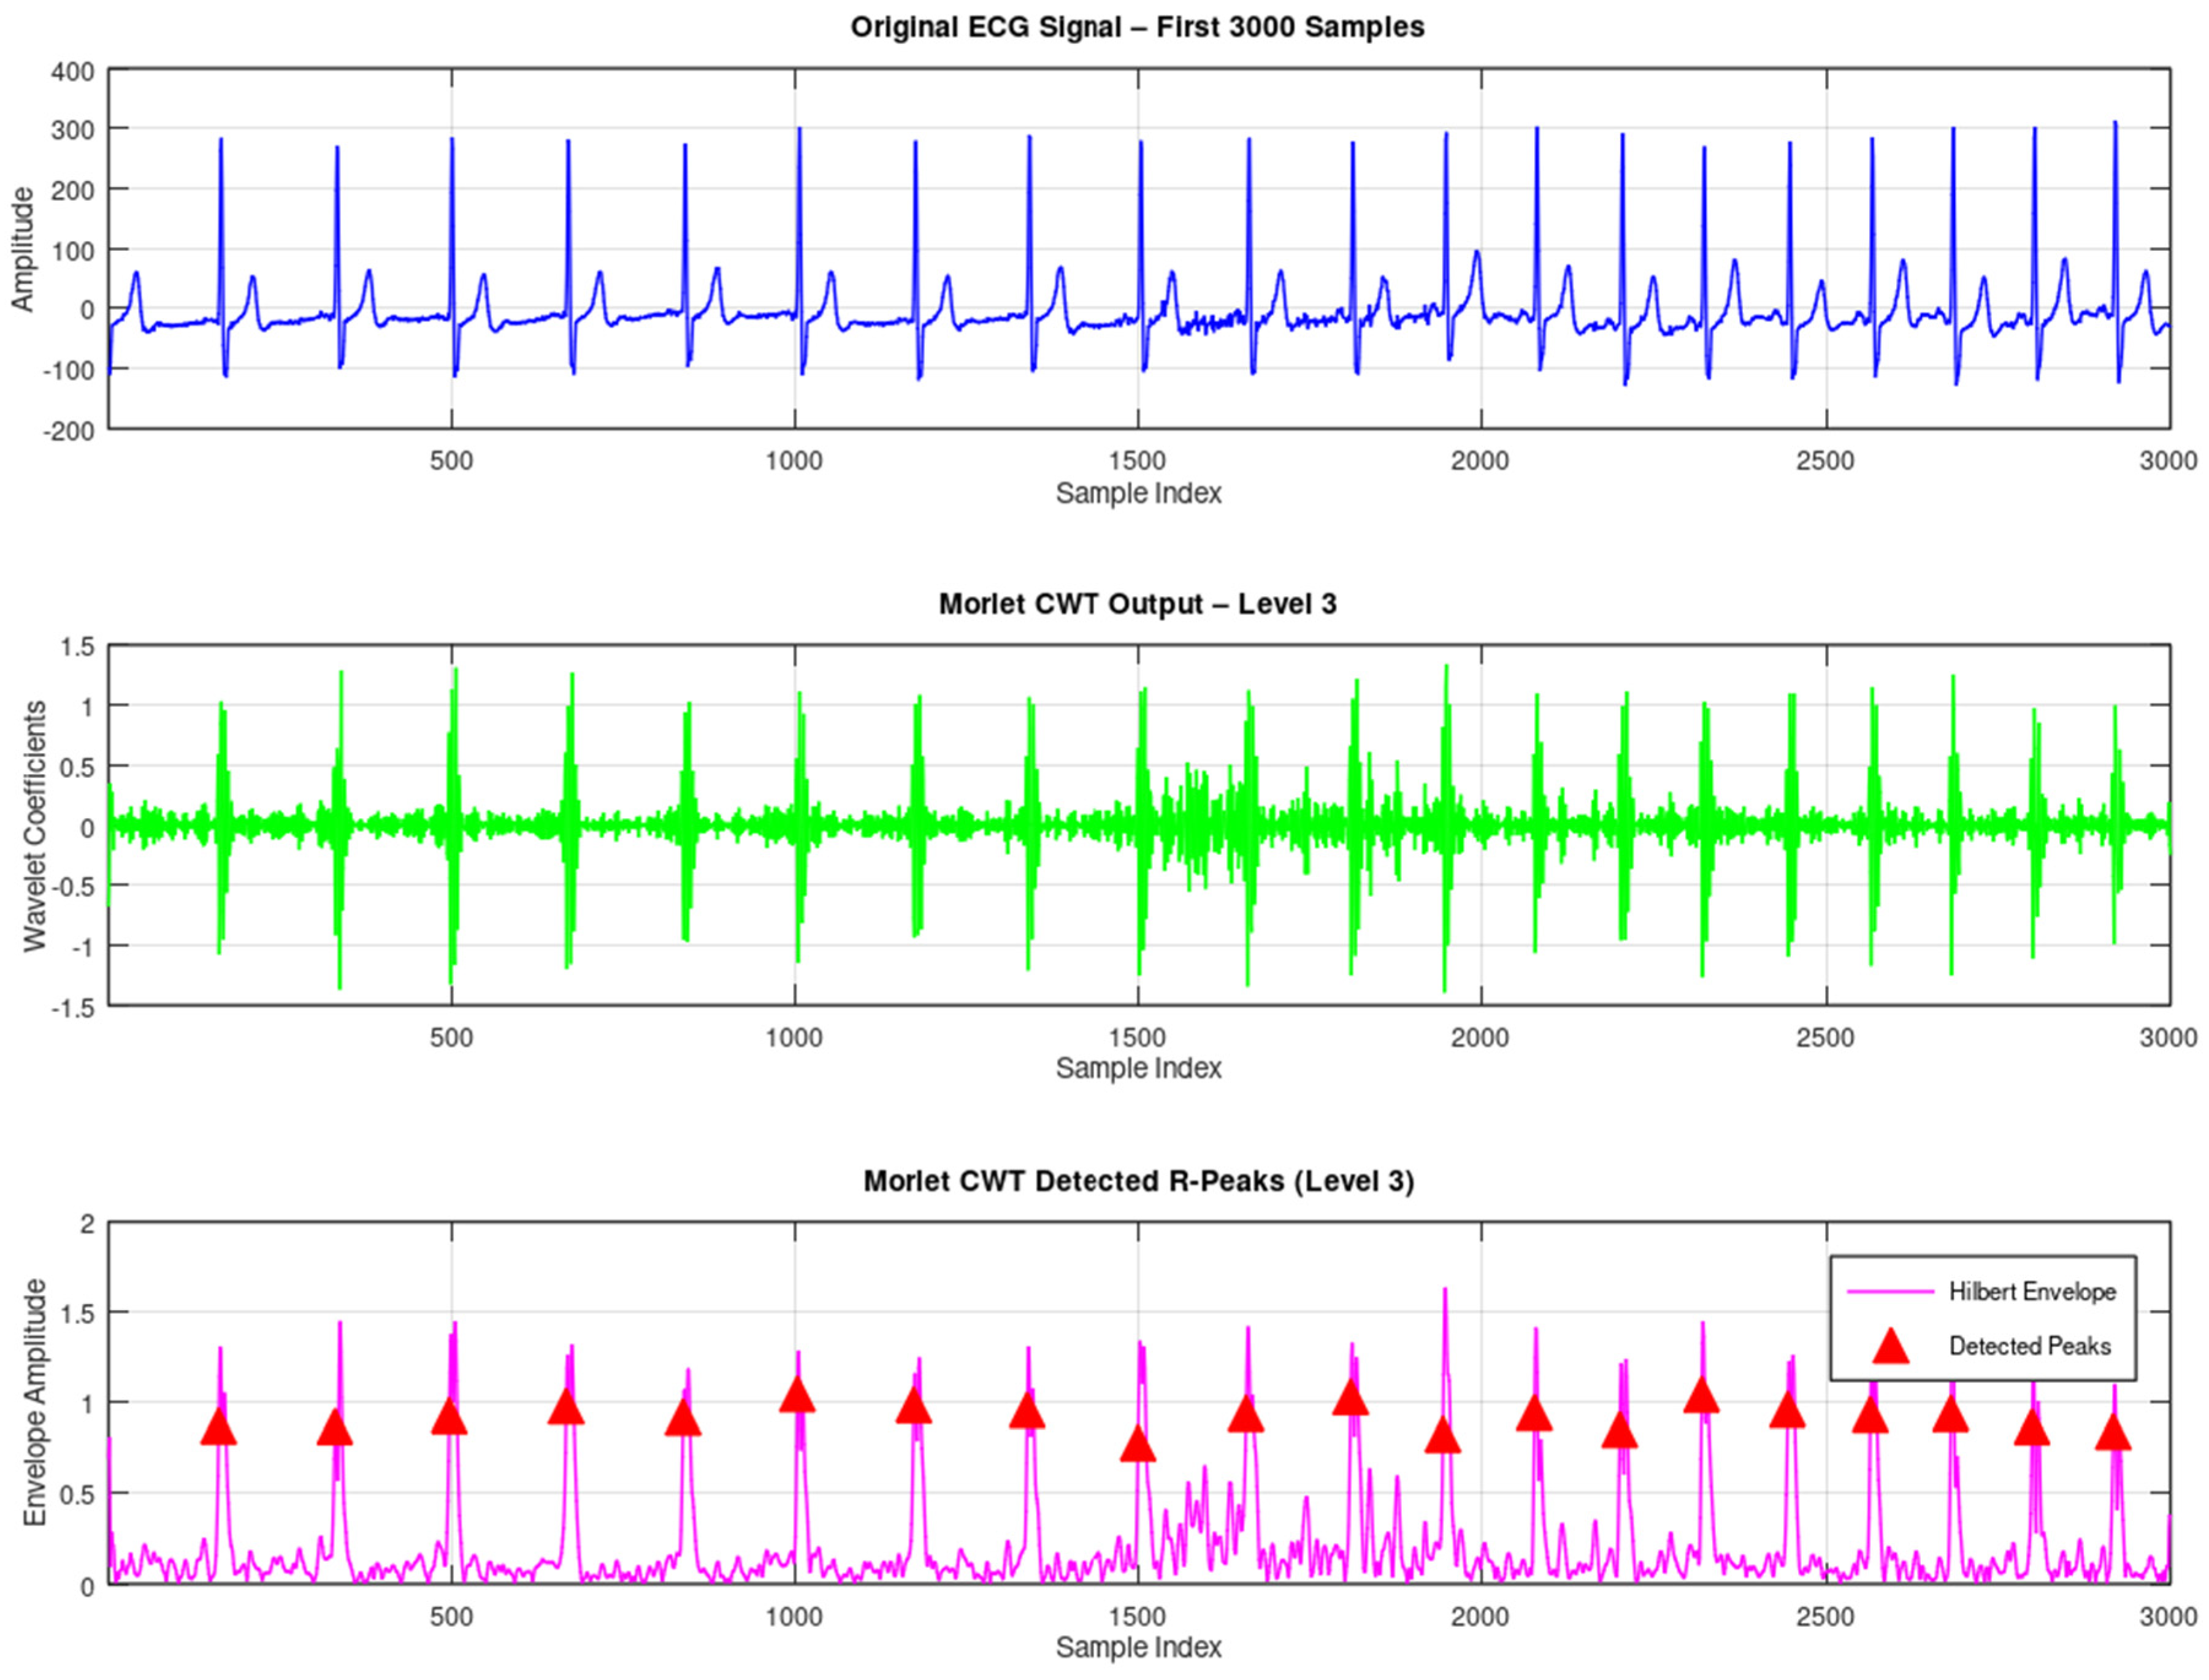Click x-axis tick "1000" under Detected R-Peaks plot
The height and width of the screenshot is (1680, 2209).
[795, 1616]
